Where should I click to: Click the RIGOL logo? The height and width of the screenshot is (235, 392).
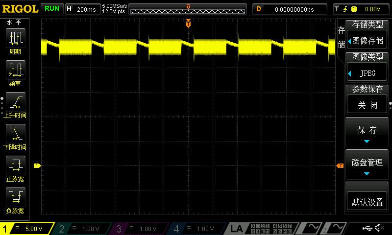(20, 9)
